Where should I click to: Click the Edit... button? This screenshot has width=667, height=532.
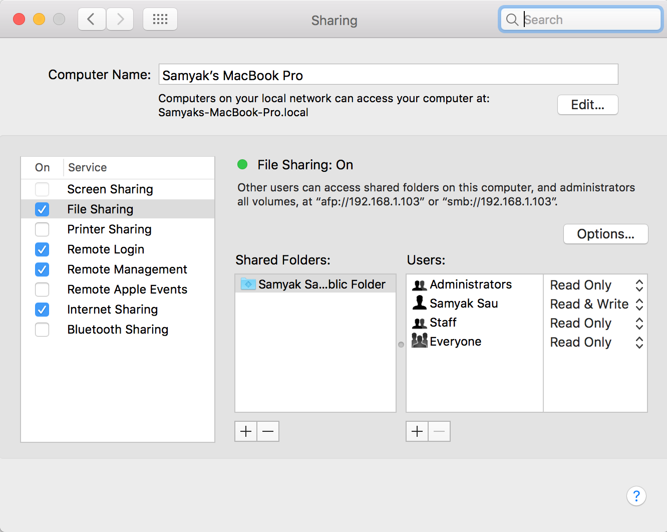pyautogui.click(x=587, y=105)
